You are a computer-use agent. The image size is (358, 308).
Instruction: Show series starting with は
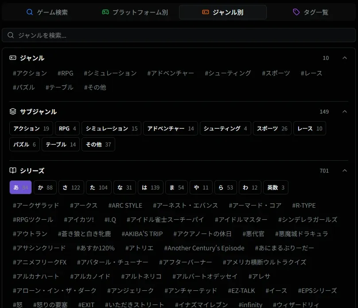tap(151, 187)
